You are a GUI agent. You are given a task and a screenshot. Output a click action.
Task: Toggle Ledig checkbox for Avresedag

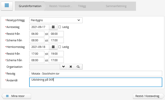(60, 27)
